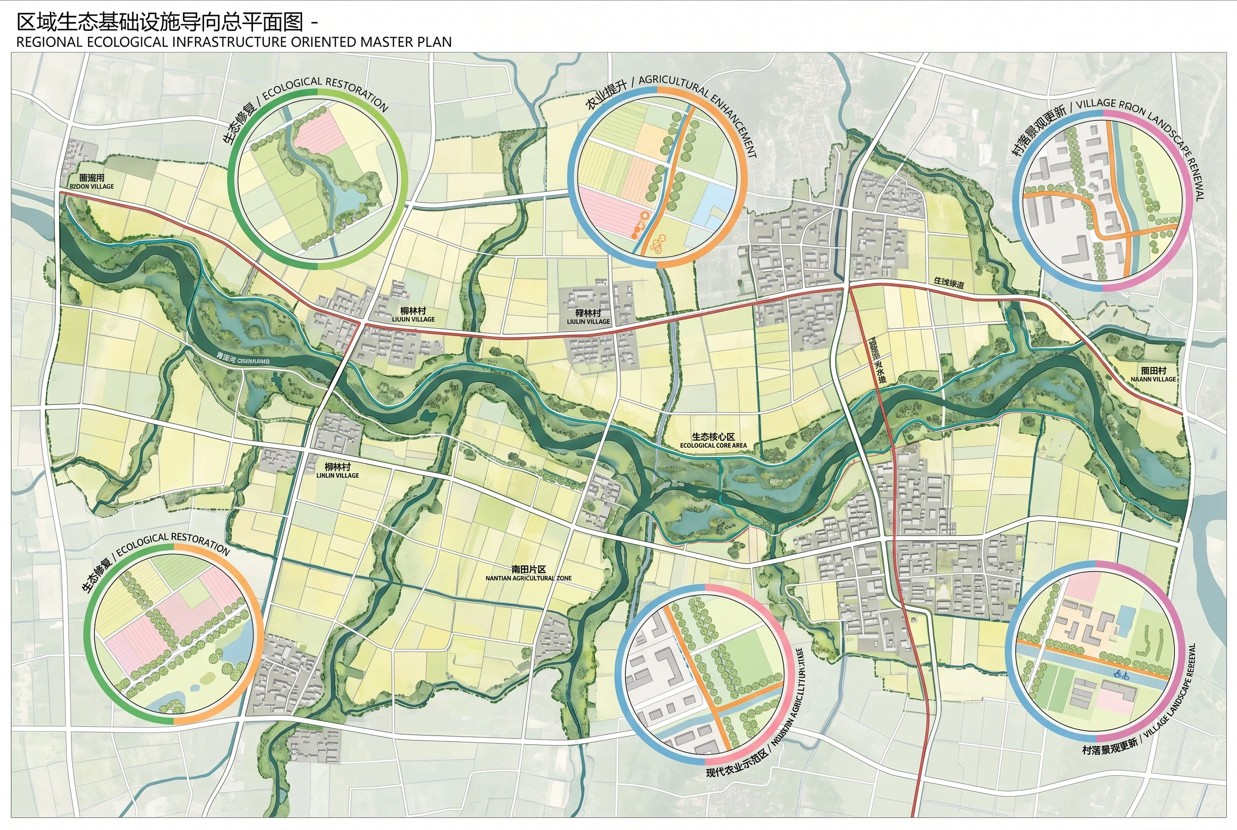Click the 'ECOLOGICAL CORE AREA' label
1237x830 pixels.
tap(713, 445)
